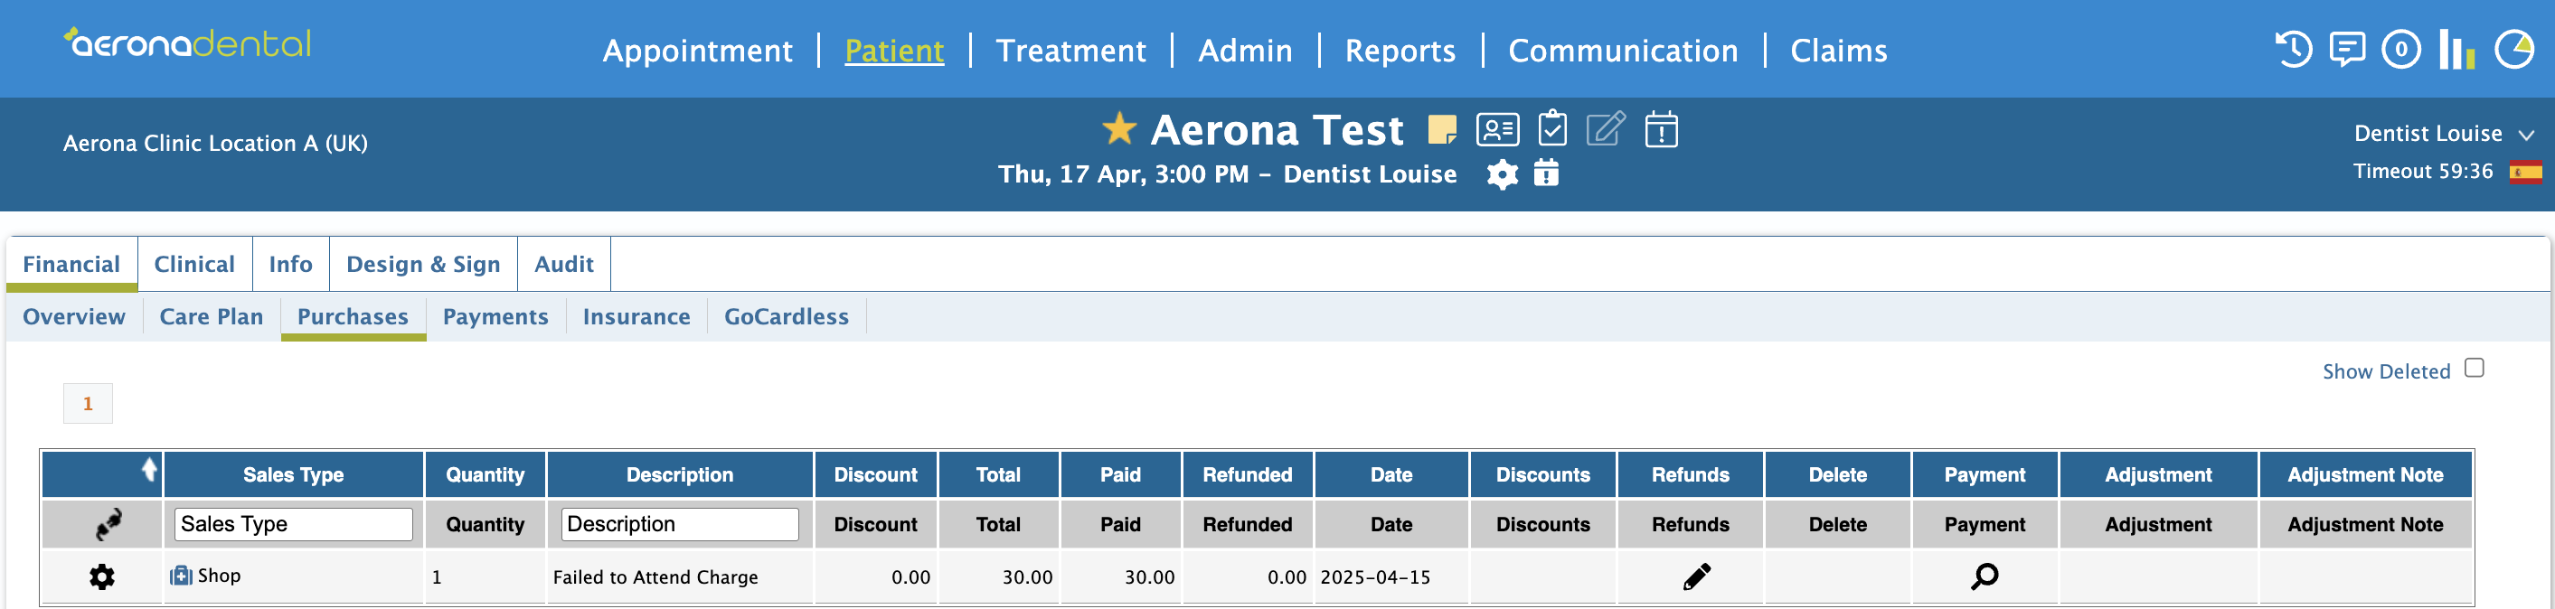Screen dimensions: 2555x609
Task: Click the clipboard checklist icon
Action: pyautogui.click(x=1552, y=129)
